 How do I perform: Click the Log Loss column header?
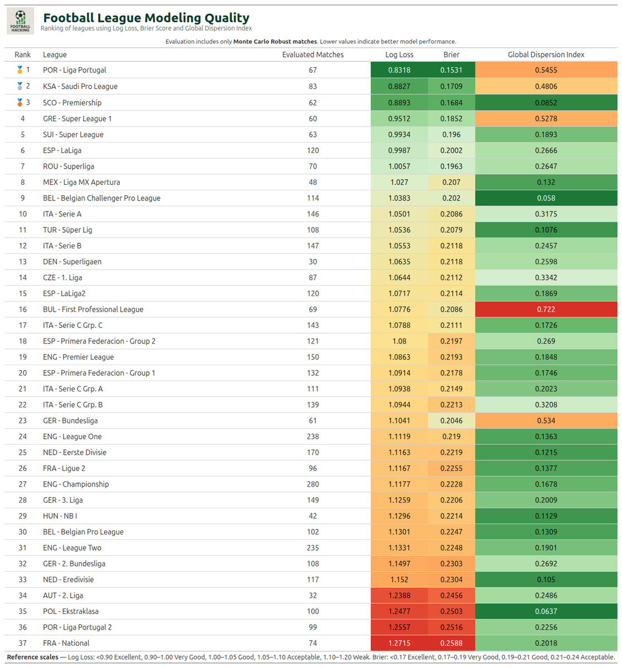[399, 55]
